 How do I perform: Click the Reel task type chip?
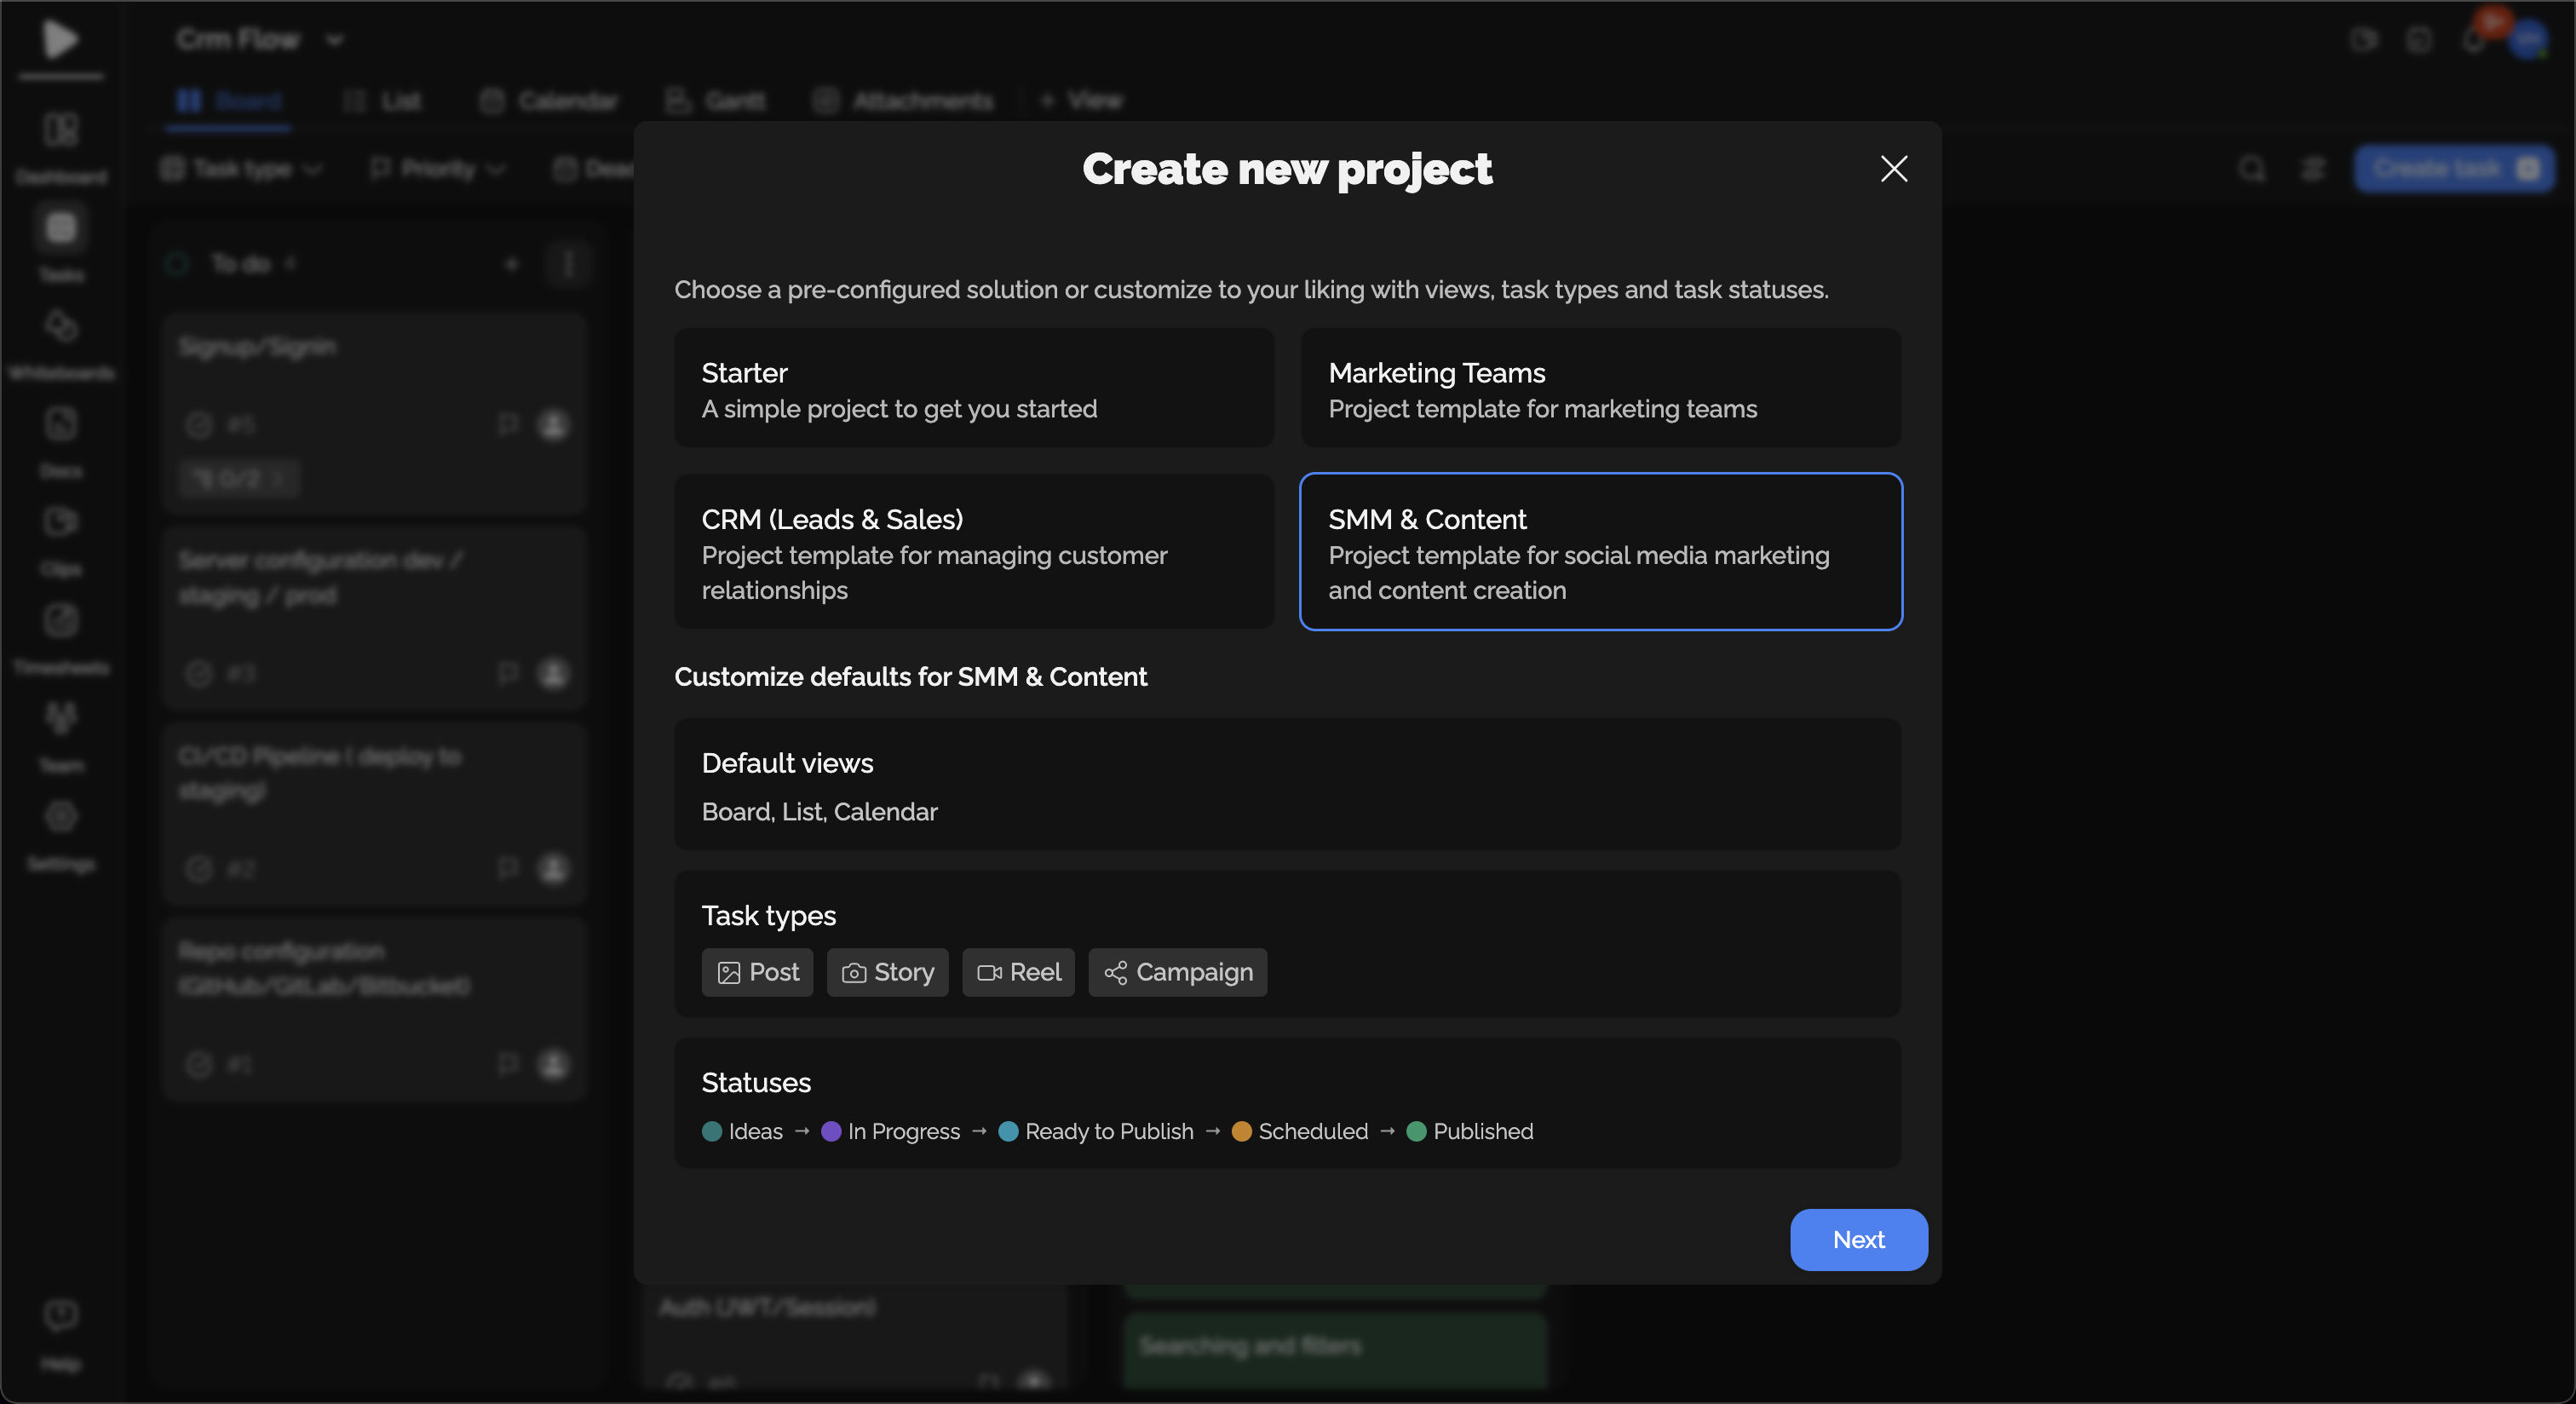coord(1018,972)
